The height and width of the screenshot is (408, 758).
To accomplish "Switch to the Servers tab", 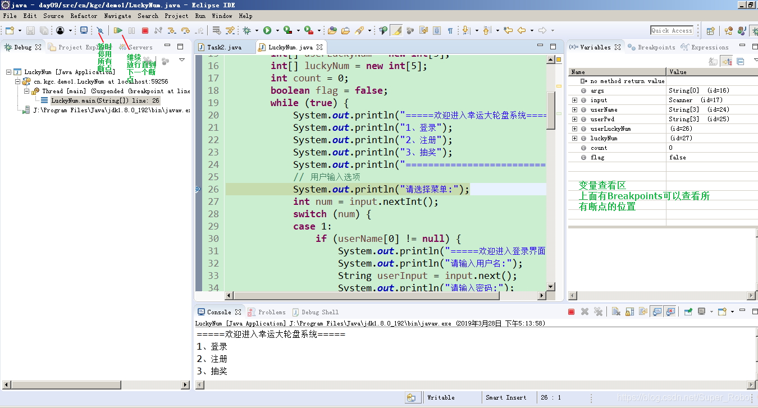I will tap(136, 47).
